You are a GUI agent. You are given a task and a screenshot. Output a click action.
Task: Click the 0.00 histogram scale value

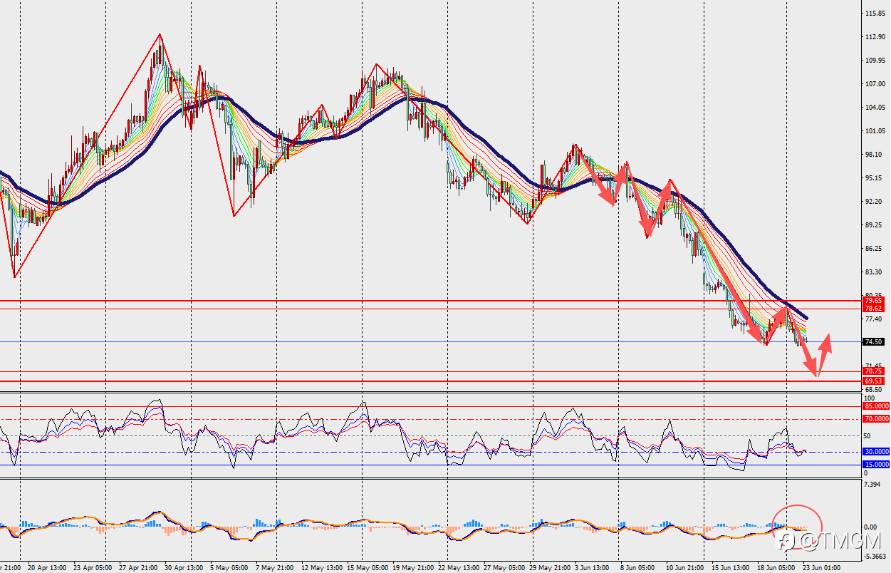point(871,527)
